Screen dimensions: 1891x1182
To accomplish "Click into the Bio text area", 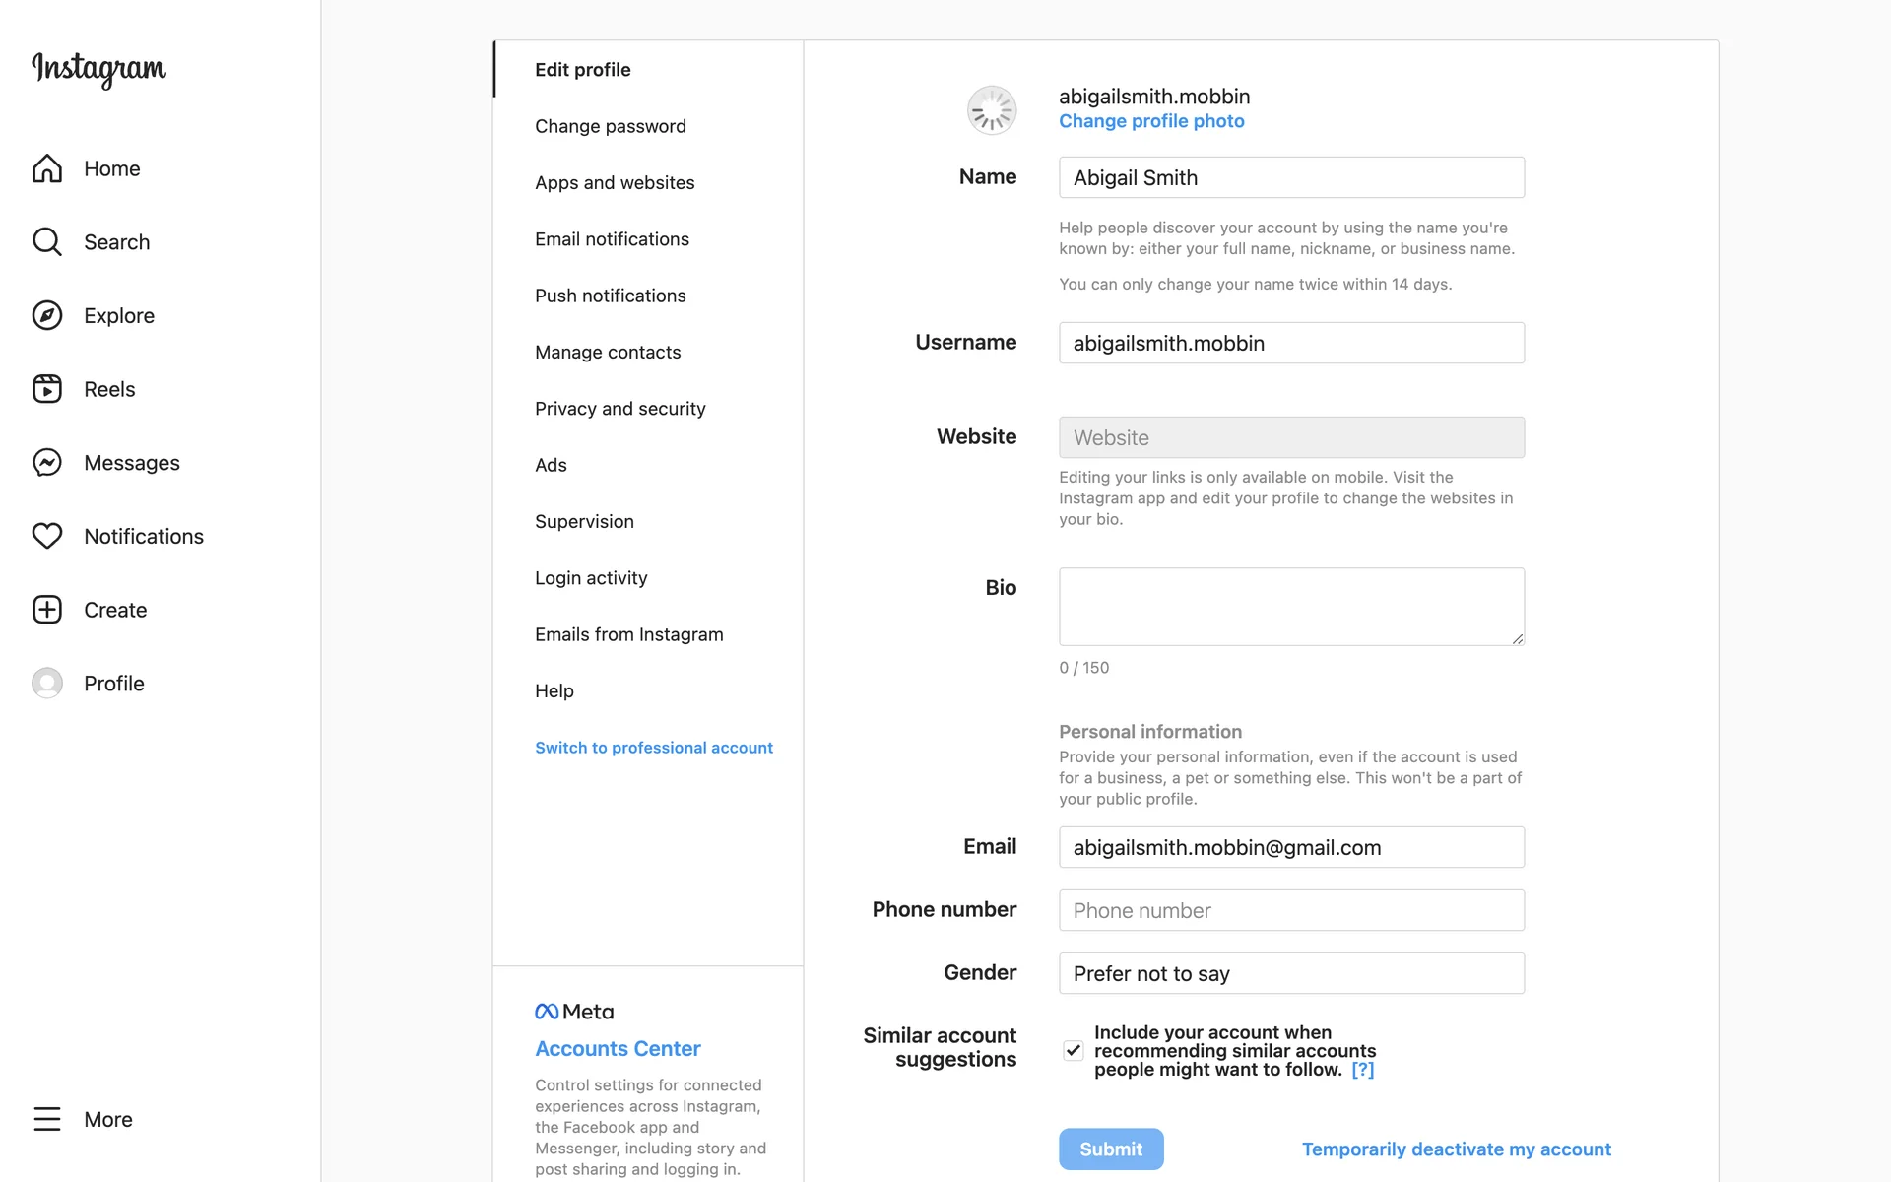I will click(x=1291, y=607).
